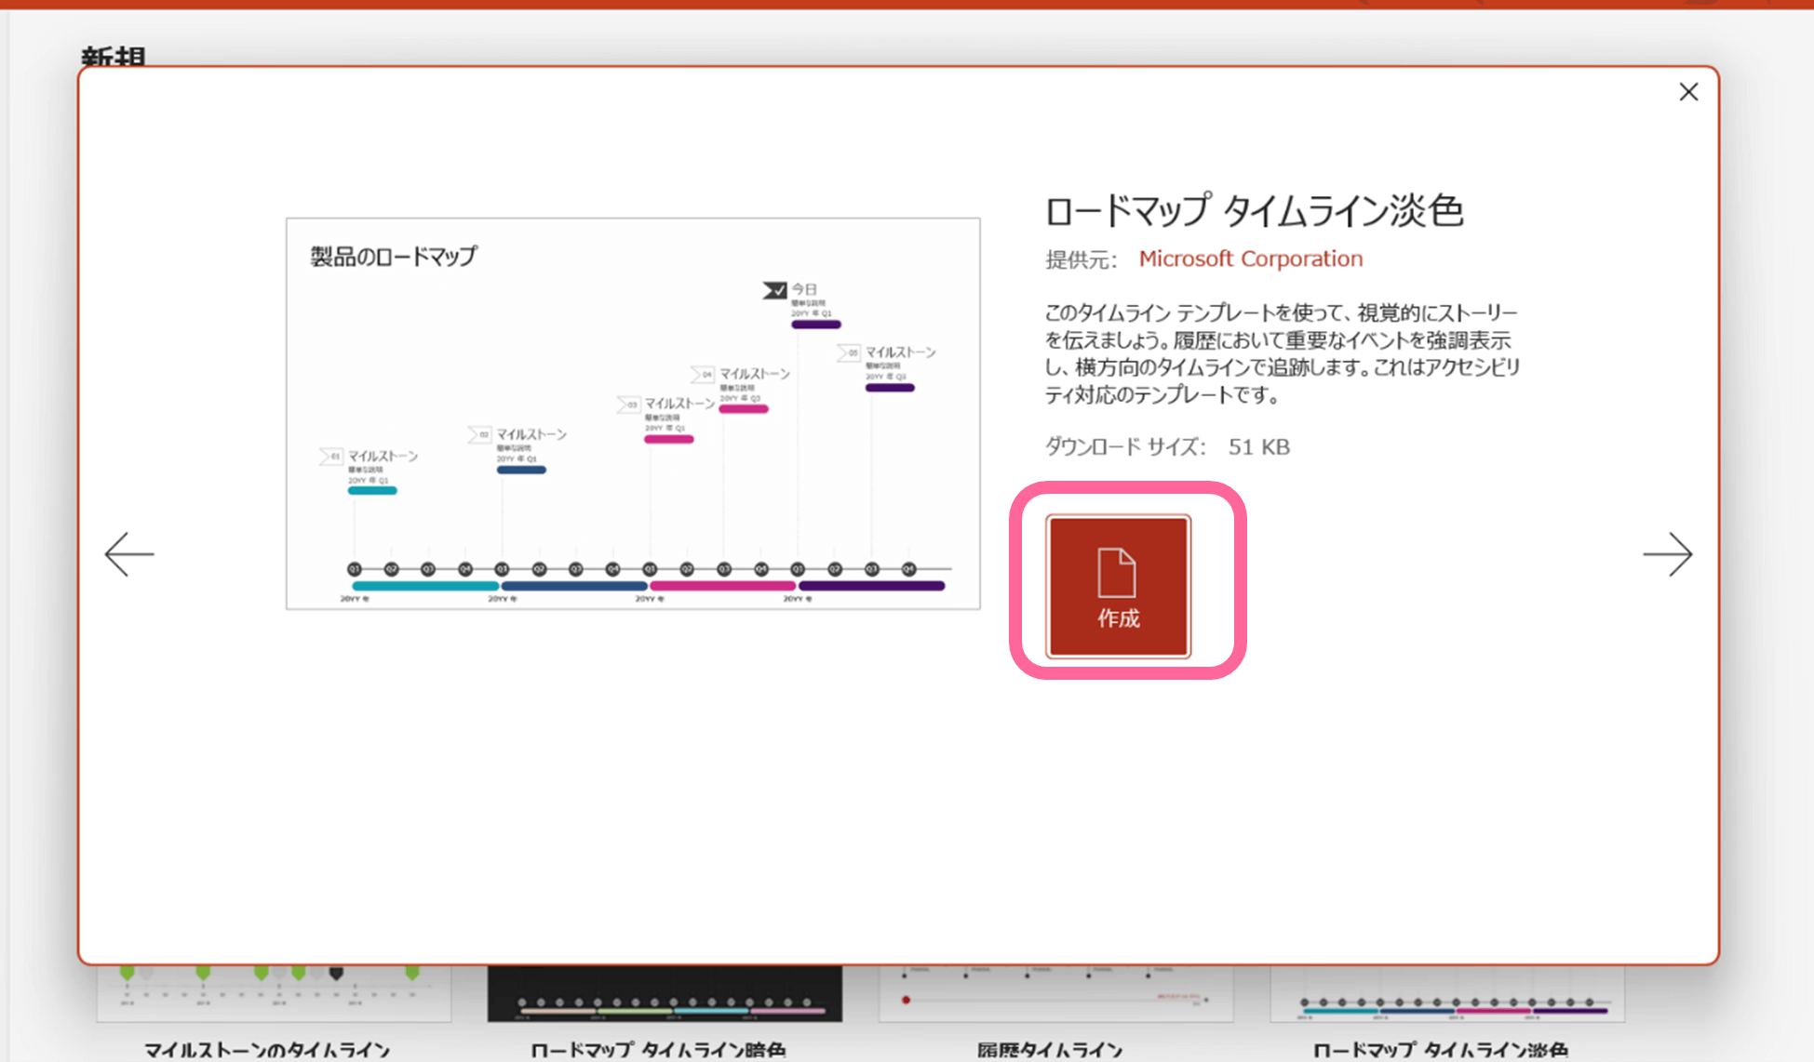1814x1062 pixels.
Task: Select the 履歴タイムライン template thumbnail
Action: pyautogui.click(x=1055, y=993)
